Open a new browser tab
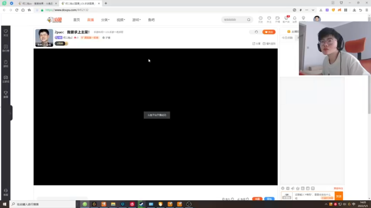 tap(106, 4)
